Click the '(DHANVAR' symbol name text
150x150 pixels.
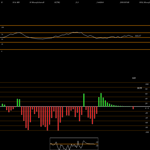(x=124, y=2)
